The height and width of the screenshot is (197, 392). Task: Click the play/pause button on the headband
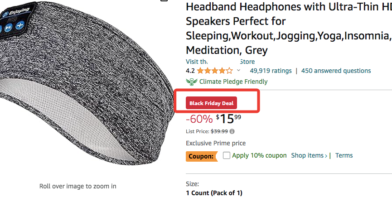8,28
